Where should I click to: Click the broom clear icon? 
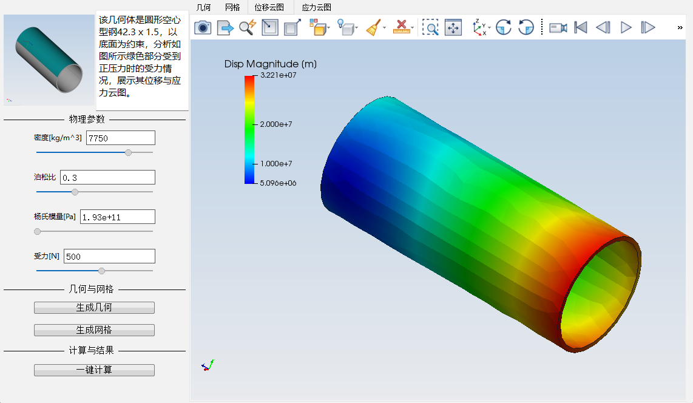coord(374,27)
